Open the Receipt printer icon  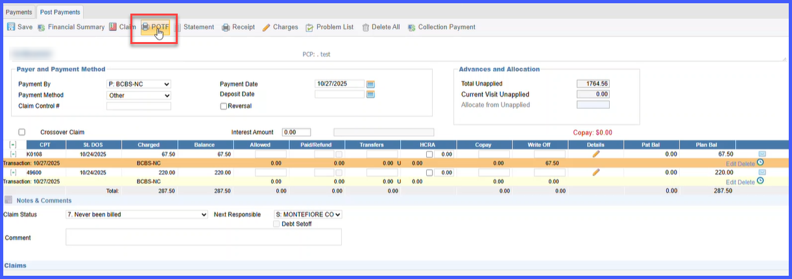click(226, 27)
